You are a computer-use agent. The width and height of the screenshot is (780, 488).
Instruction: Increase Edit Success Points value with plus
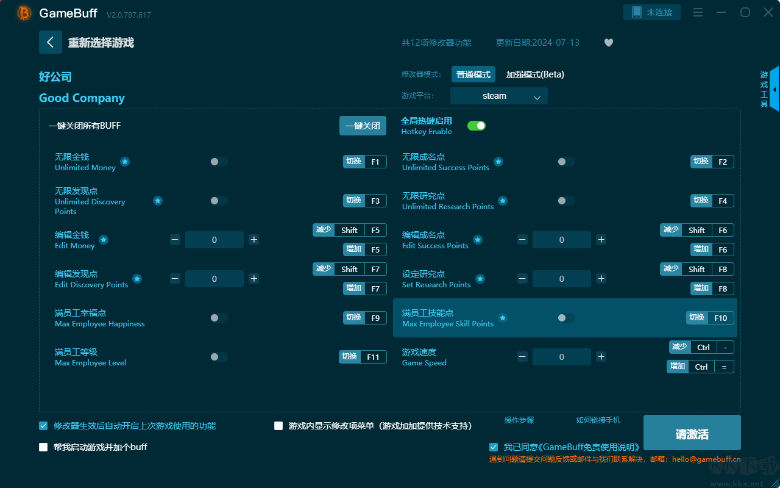(601, 240)
